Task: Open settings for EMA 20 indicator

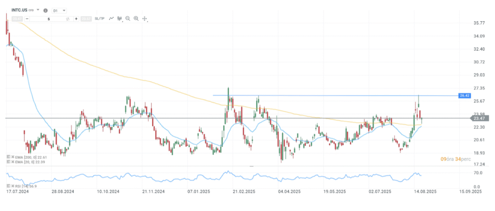Action: coord(8,162)
